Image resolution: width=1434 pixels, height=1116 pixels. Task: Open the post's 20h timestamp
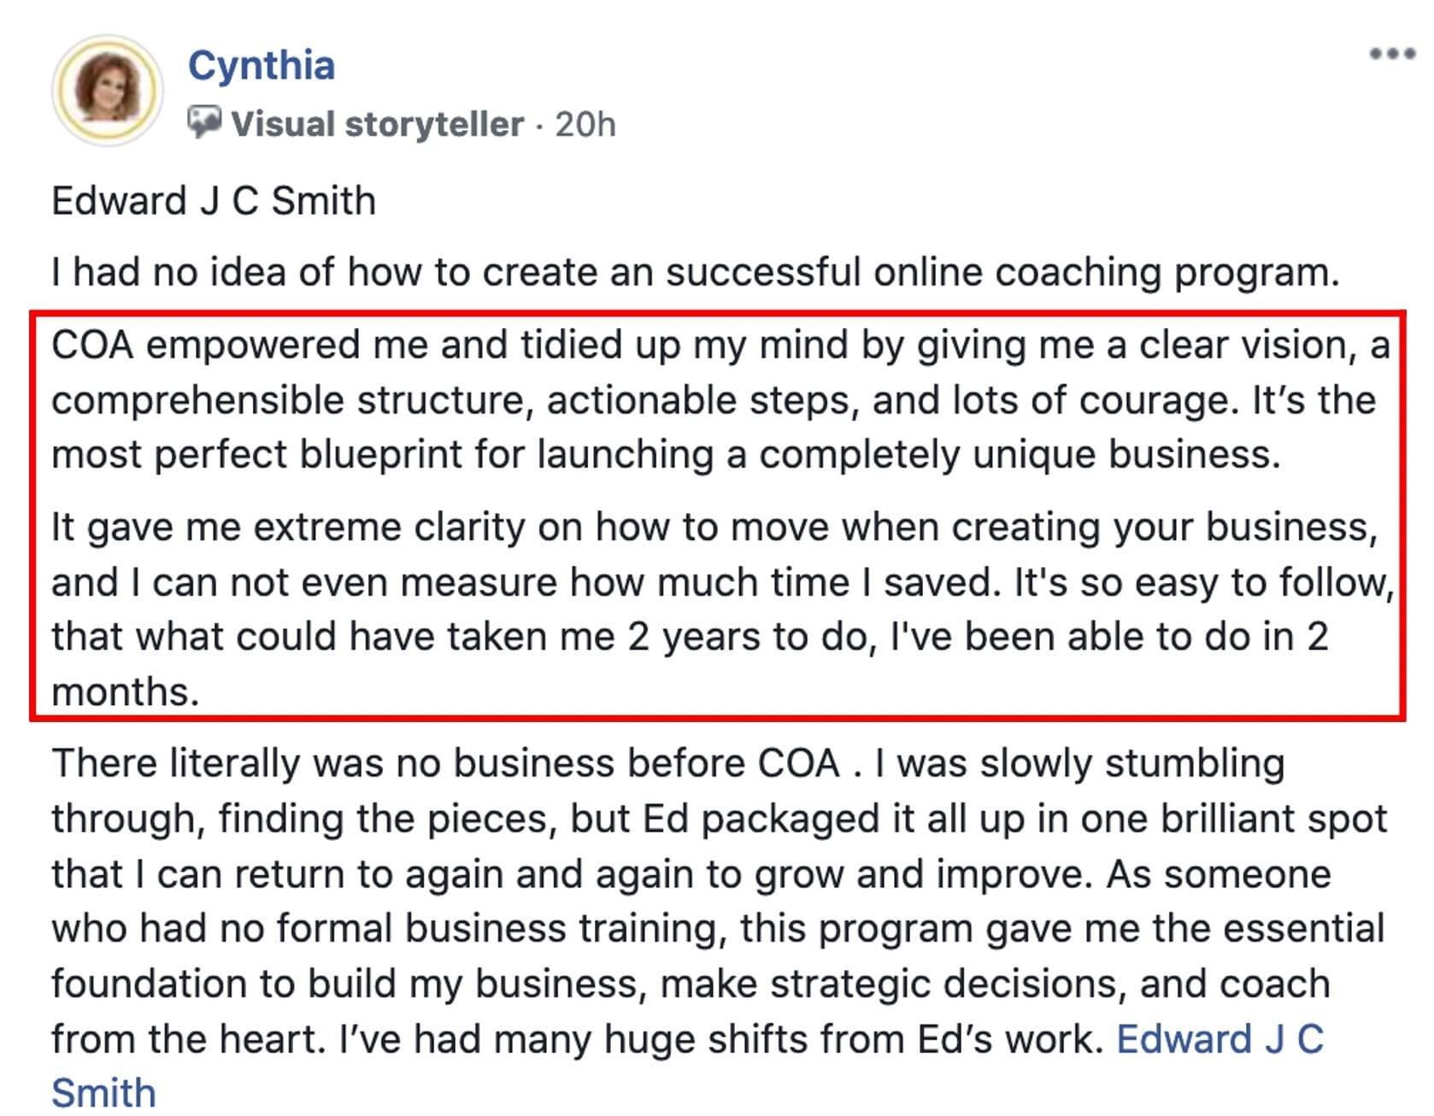tap(585, 125)
